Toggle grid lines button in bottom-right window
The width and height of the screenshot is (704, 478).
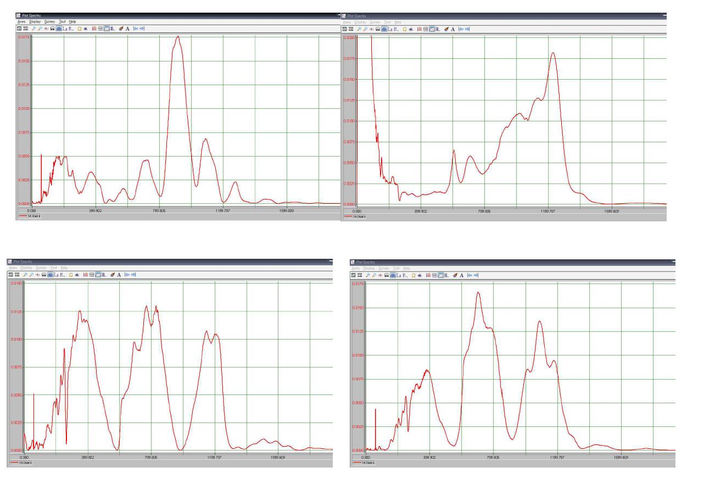tap(393, 275)
